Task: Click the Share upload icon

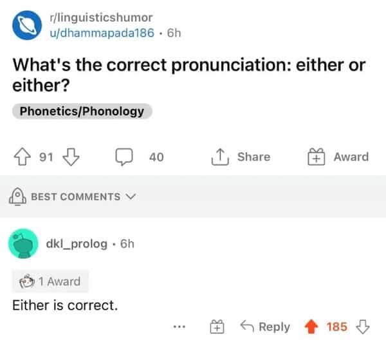Action: point(221,157)
